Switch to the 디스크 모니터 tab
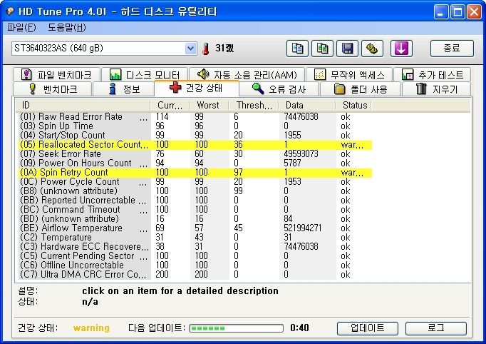 click(145, 74)
